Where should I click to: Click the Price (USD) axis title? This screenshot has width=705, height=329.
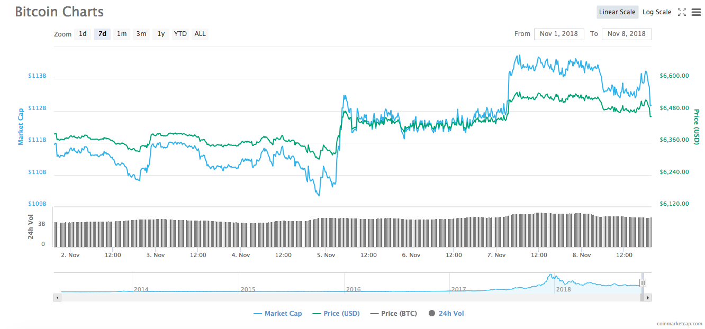coord(697,127)
